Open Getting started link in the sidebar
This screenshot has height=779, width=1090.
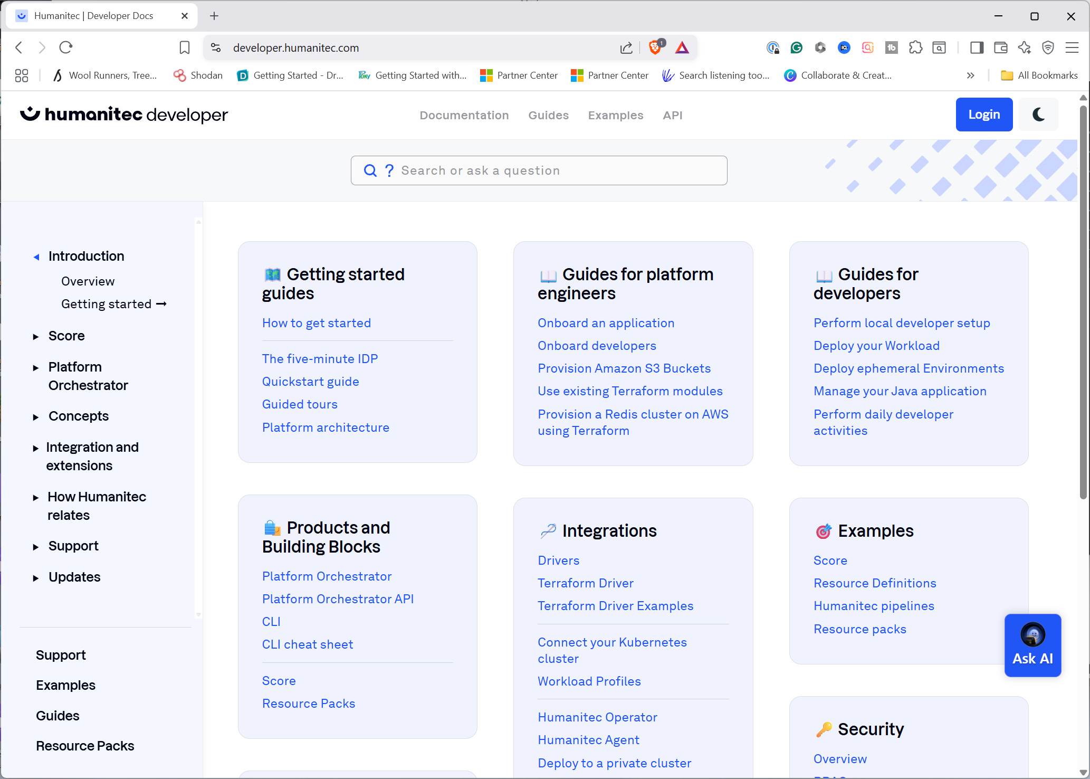tap(114, 304)
